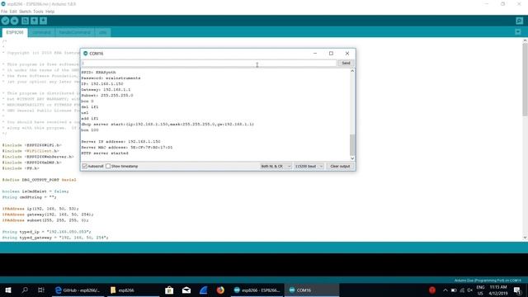The image size is (528, 297).
Task: Click the dhcp server start output line
Action: 167,125
